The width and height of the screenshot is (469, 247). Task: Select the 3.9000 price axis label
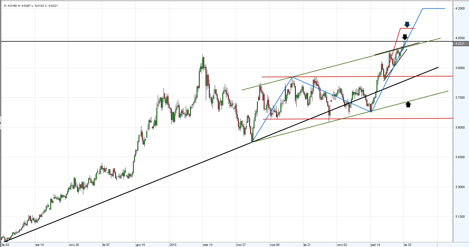point(460,68)
